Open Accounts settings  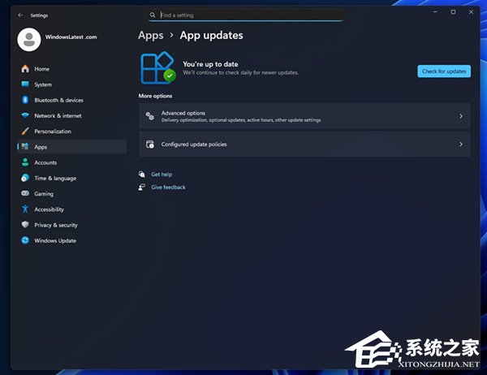pyautogui.click(x=72, y=162)
